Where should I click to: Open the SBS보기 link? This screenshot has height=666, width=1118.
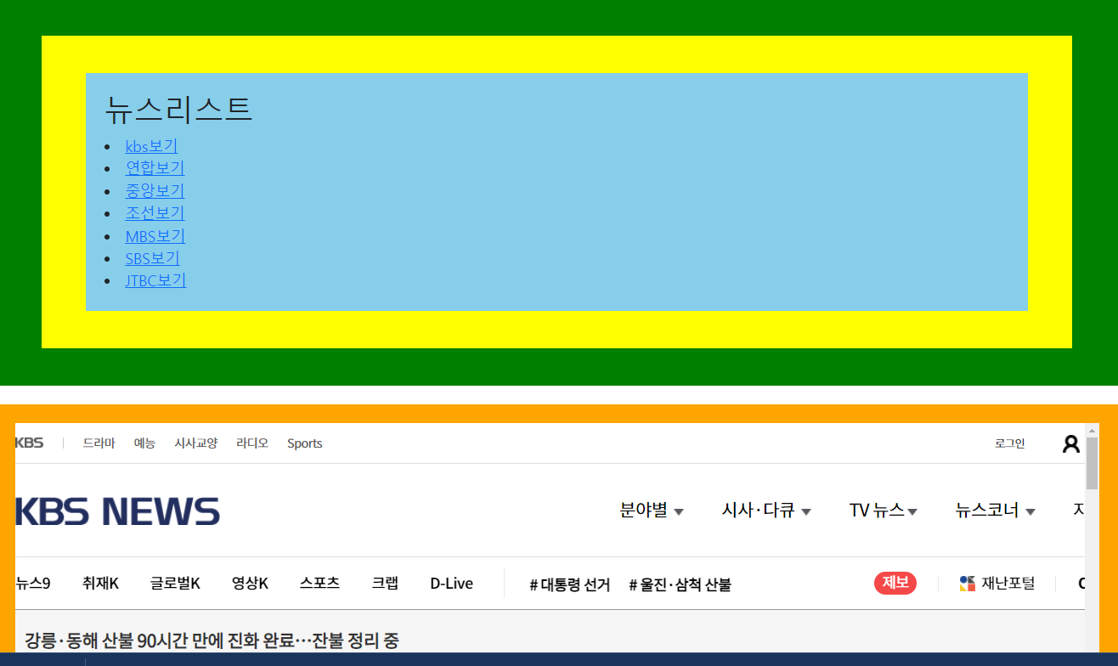click(x=152, y=258)
